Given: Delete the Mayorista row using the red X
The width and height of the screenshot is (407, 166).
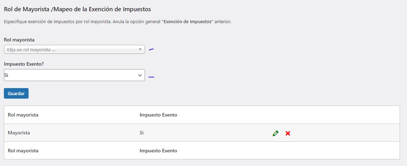Looking at the screenshot, I should [x=288, y=133].
